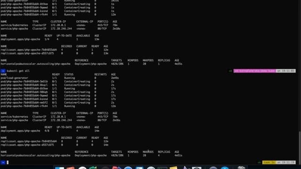Click the pod/load-generator row aged 2m49s
Screen dimensions: 301x169
coord(60,78)
